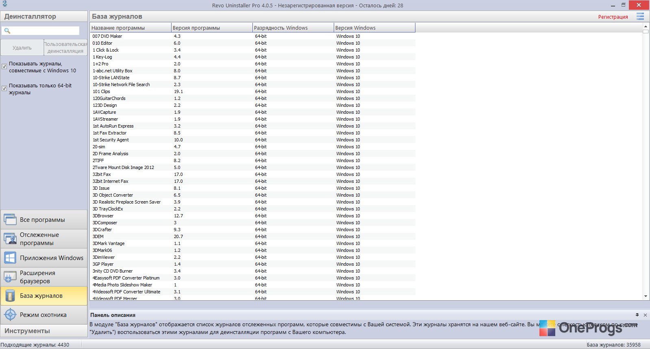Select the 007 DVD Maker row
The height and width of the screenshot is (349, 650).
[x=252, y=36]
